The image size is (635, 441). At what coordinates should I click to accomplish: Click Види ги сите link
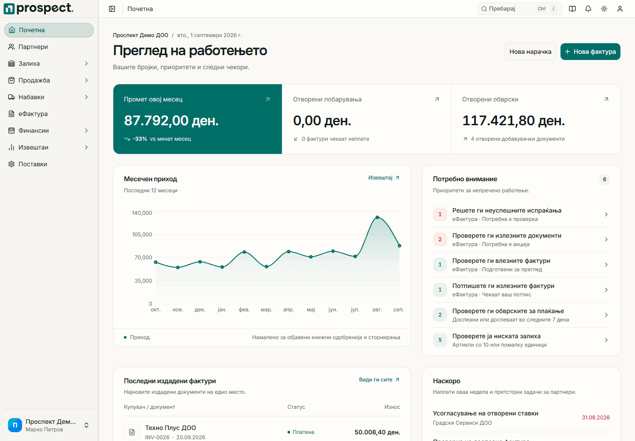tap(379, 380)
